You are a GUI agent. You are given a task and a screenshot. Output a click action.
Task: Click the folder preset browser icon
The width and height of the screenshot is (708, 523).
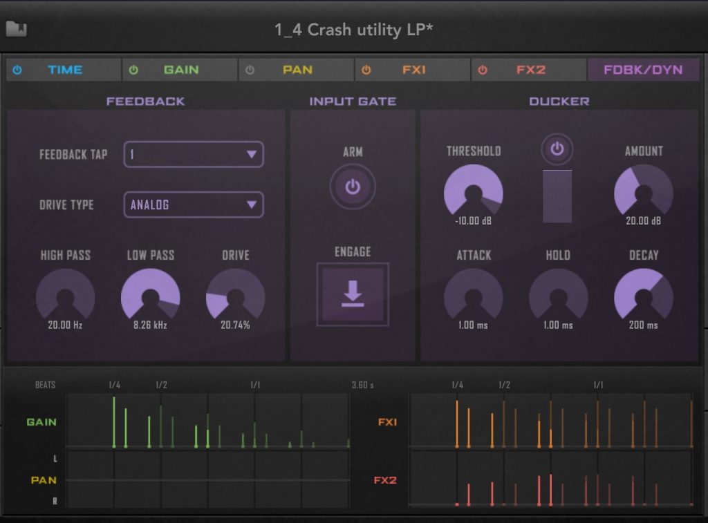coord(16,29)
